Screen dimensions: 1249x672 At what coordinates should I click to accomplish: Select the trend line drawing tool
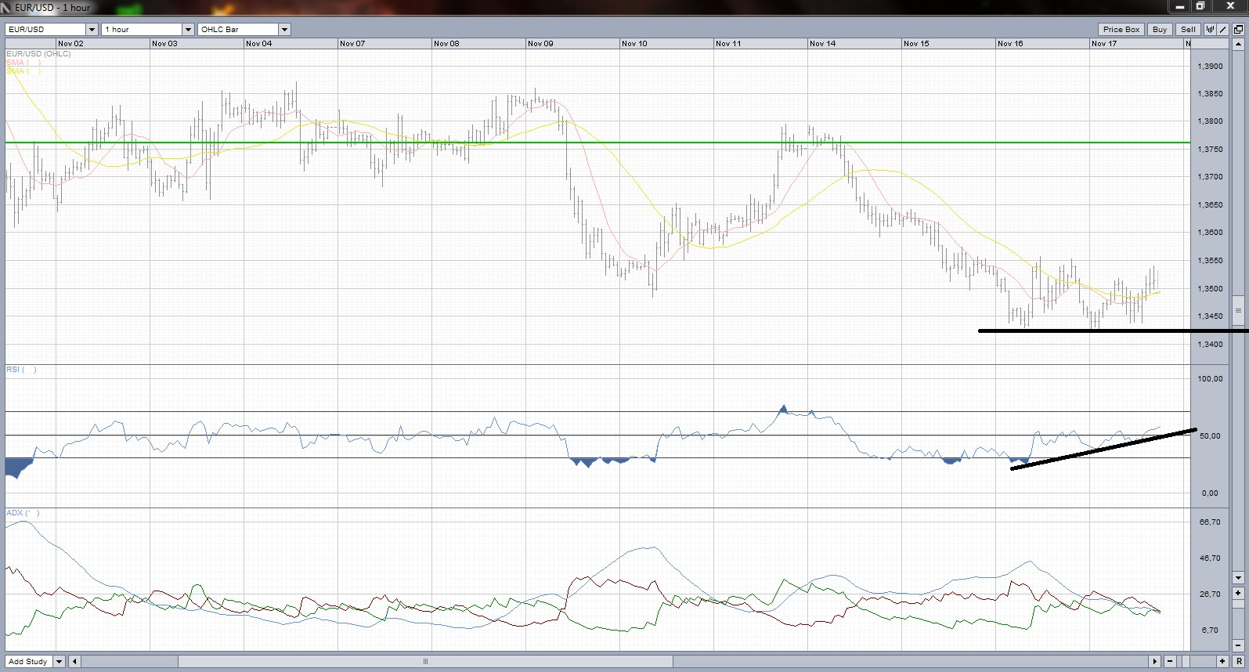point(1223,30)
